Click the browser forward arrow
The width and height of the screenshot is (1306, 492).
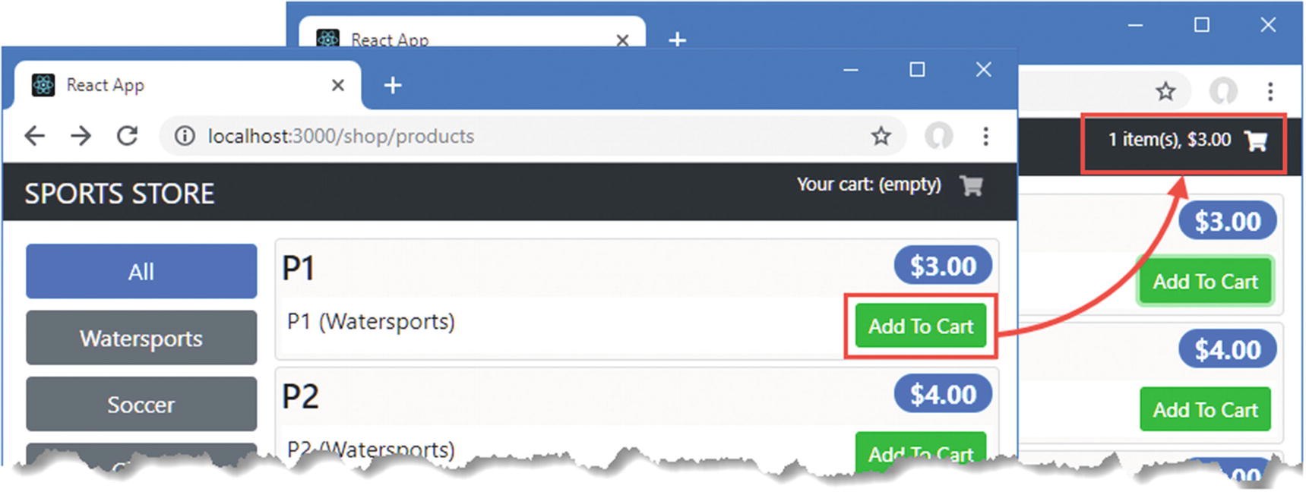(x=81, y=136)
